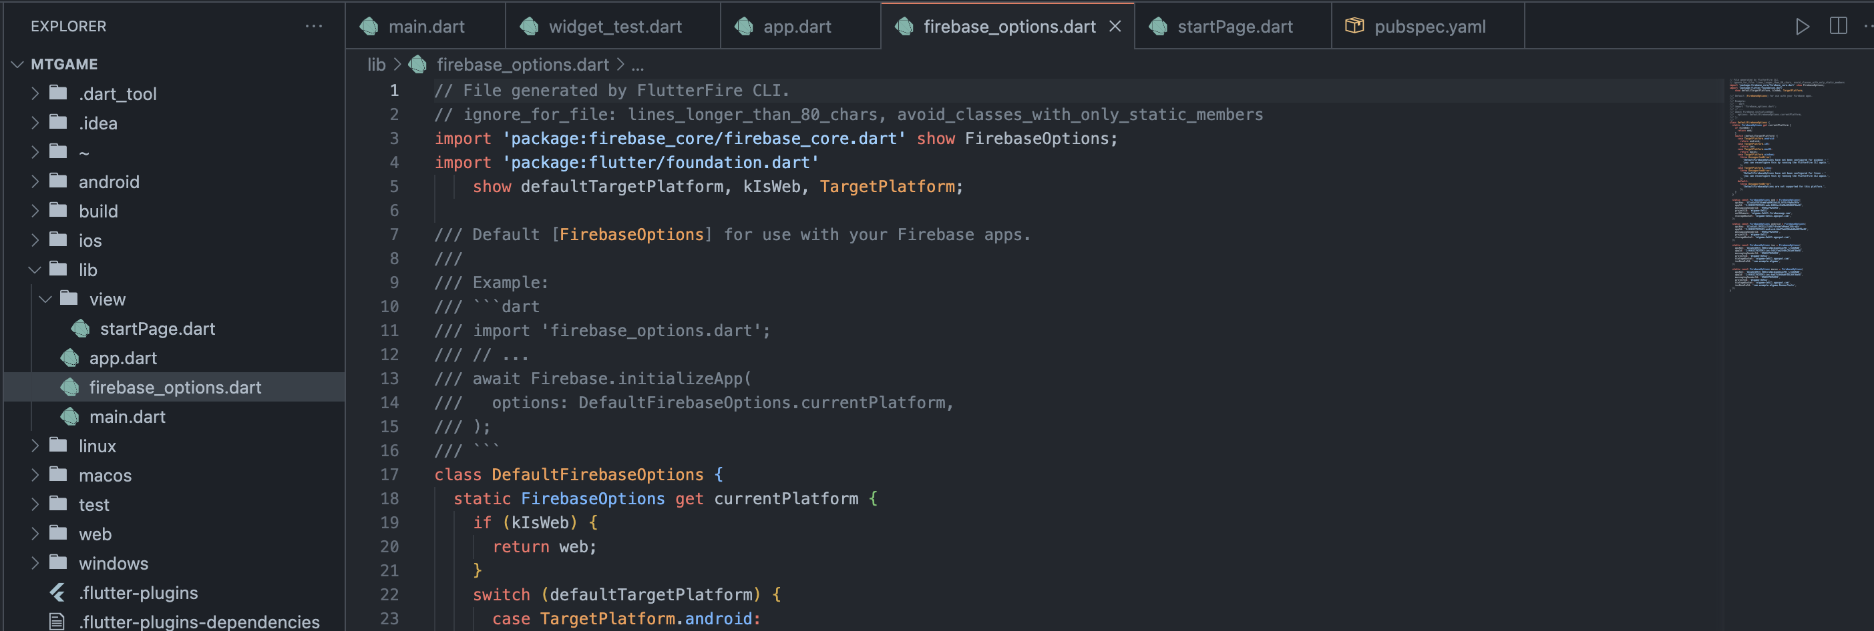Click the 'return web;' code line
Viewport: 1874px width, 631px height.
point(544,547)
